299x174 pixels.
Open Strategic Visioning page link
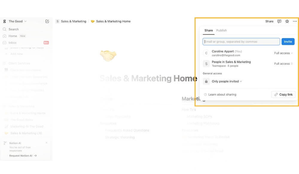(x=120, y=138)
